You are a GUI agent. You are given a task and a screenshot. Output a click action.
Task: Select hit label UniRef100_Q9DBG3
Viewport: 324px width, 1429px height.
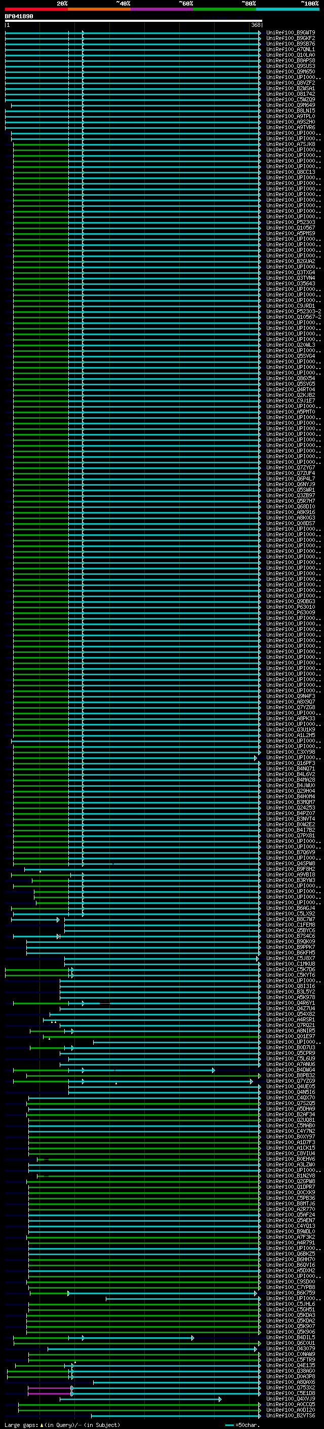[291, 601]
